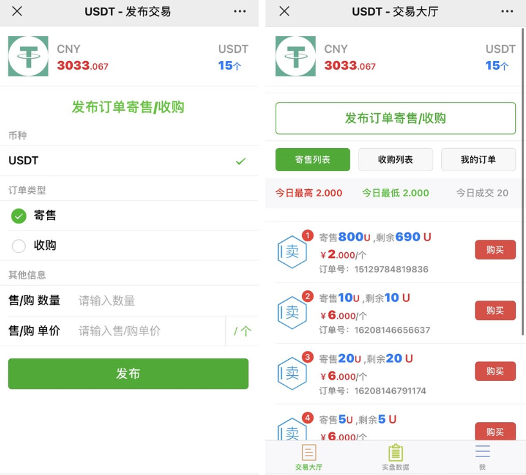
Task: Buy the 寄售800U order via 购买
Action: tap(495, 250)
